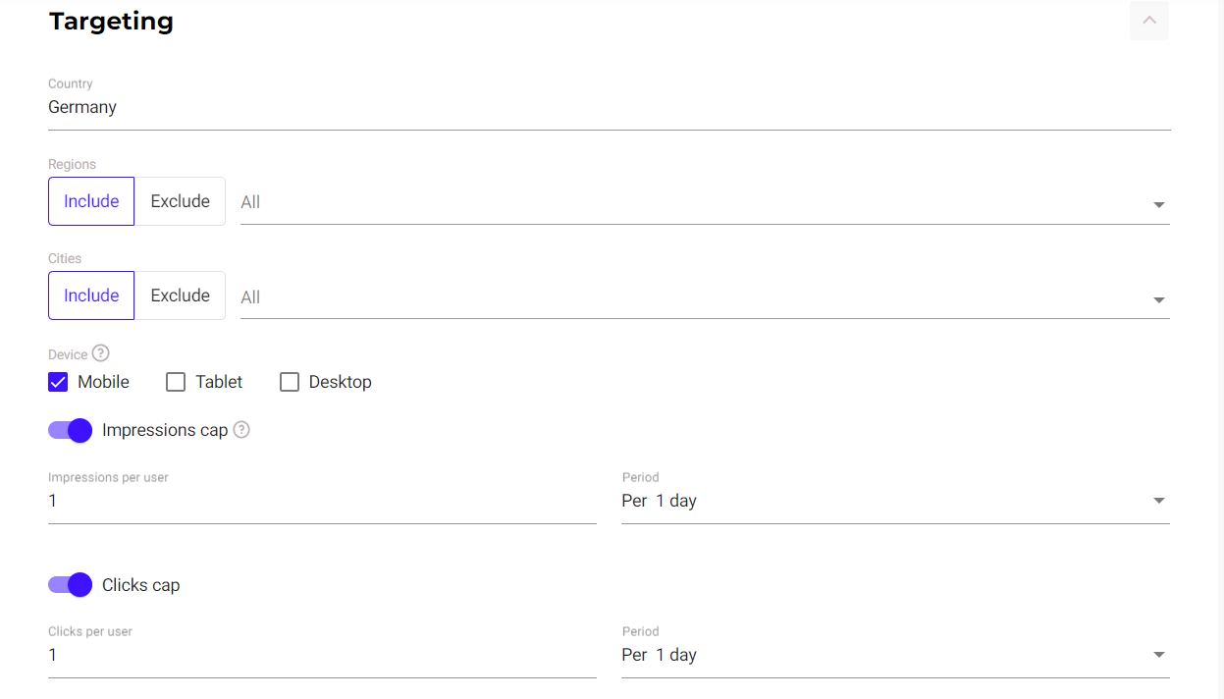Disable the Impressions cap toggle
This screenshot has width=1224, height=699.
click(x=71, y=430)
